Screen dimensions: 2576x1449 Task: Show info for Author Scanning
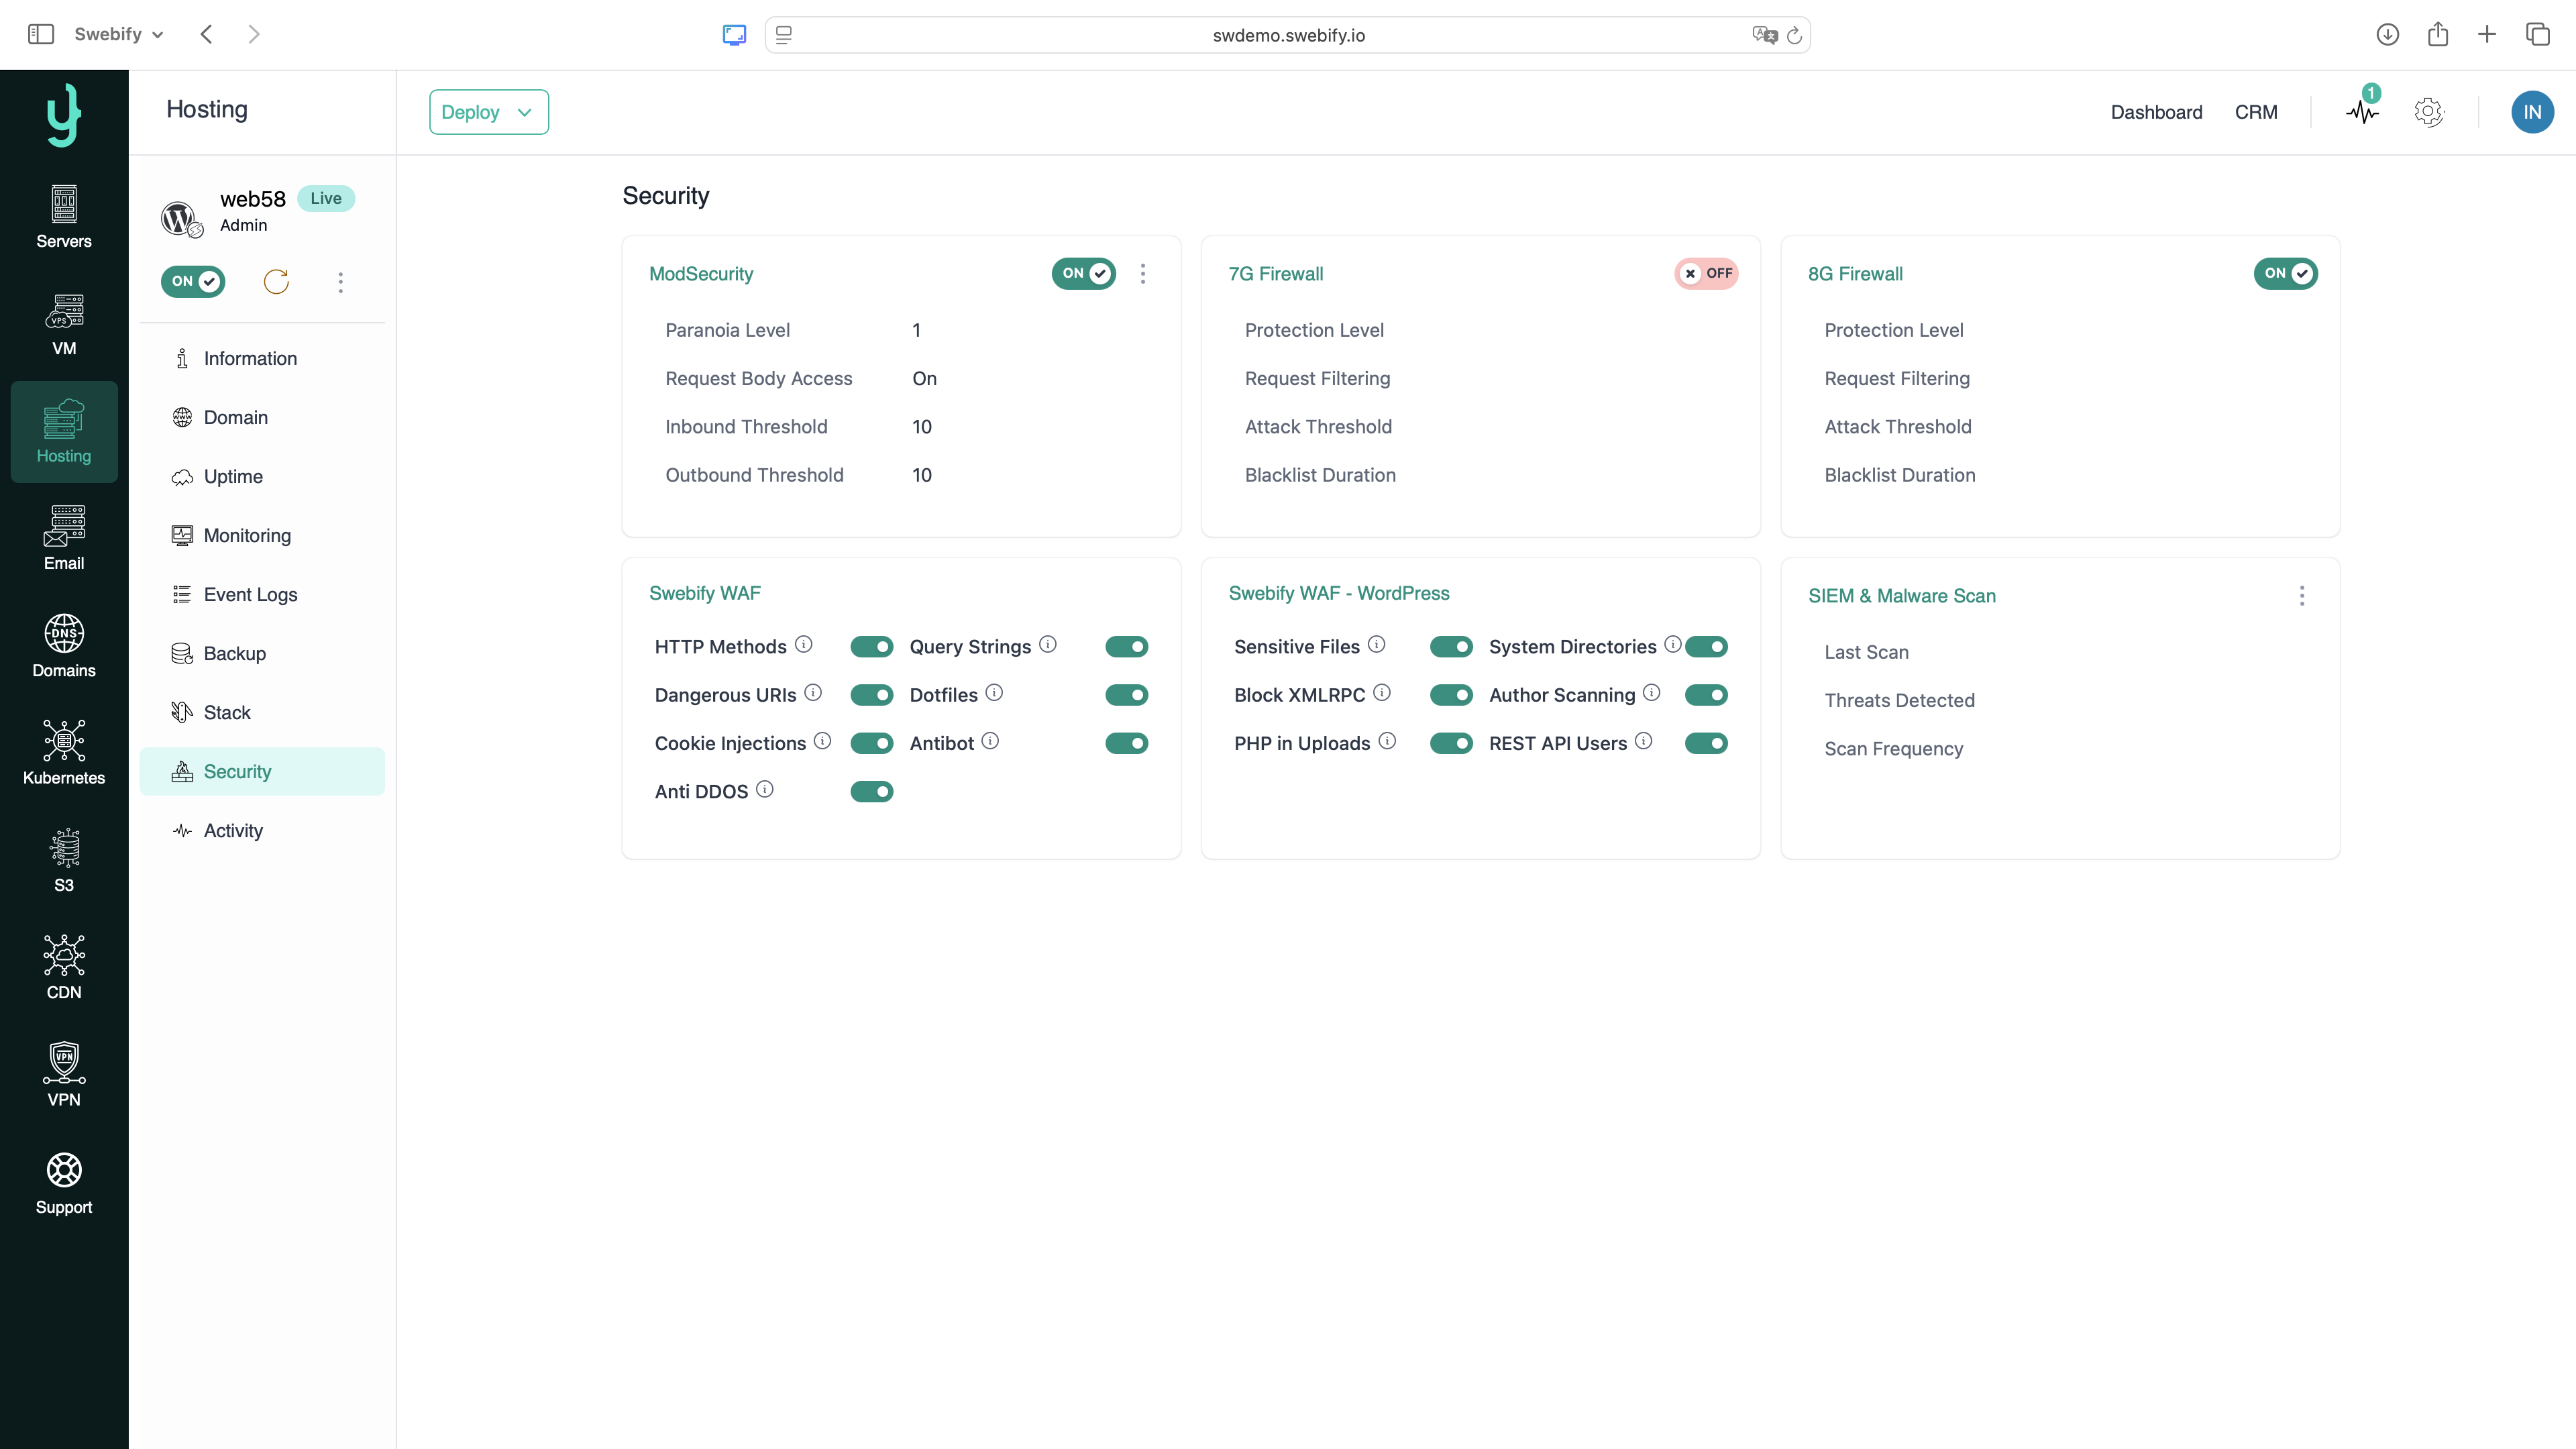[x=1652, y=693]
